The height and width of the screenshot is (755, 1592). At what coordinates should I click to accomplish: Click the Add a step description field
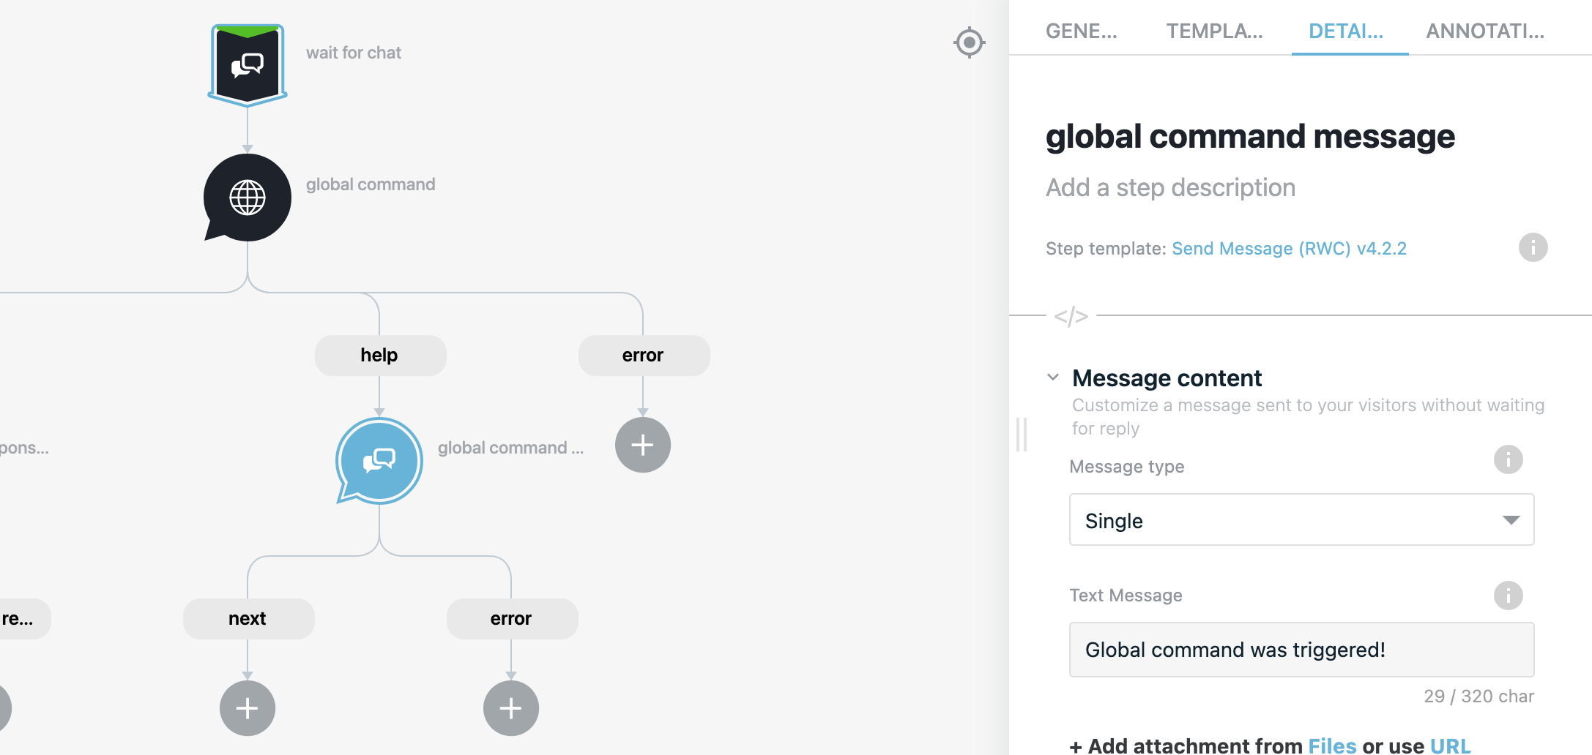click(1170, 188)
